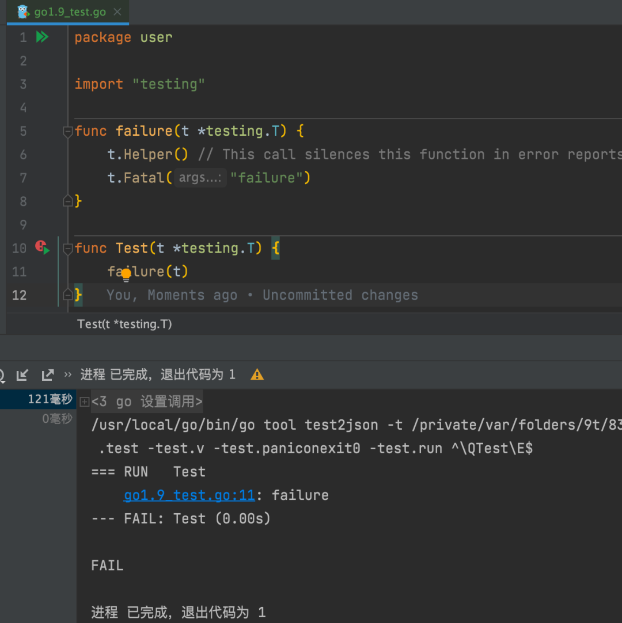Open the go1.9_test.go:11 link in console
622x623 pixels.
pyautogui.click(x=189, y=495)
